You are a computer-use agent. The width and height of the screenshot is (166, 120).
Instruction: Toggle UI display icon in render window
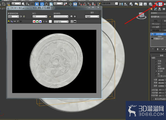pyautogui.click(x=75, y=21)
